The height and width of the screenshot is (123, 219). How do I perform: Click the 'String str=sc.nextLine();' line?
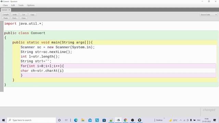tap(46, 52)
